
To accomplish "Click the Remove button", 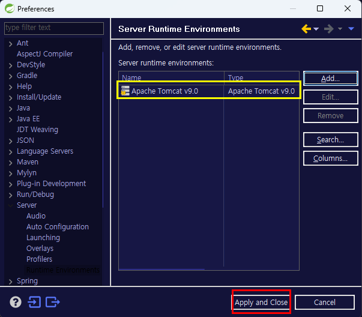I will [331, 115].
